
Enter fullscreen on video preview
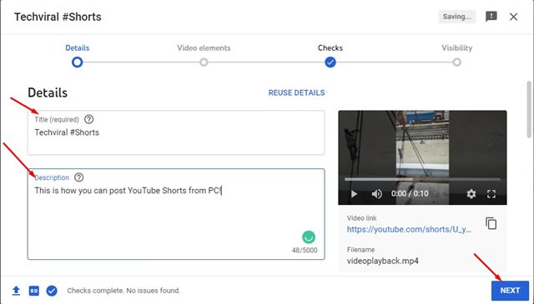click(491, 194)
